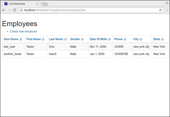Click the browser back arrow
170x117 pixels.
click(3, 10)
